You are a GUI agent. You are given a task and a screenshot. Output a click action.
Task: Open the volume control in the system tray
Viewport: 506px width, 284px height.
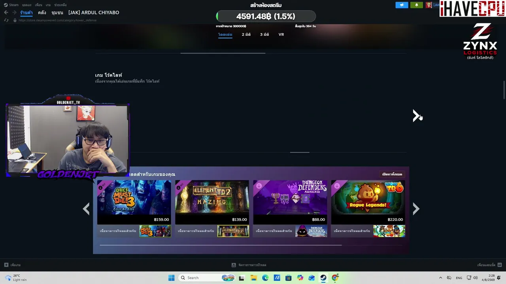click(475, 278)
